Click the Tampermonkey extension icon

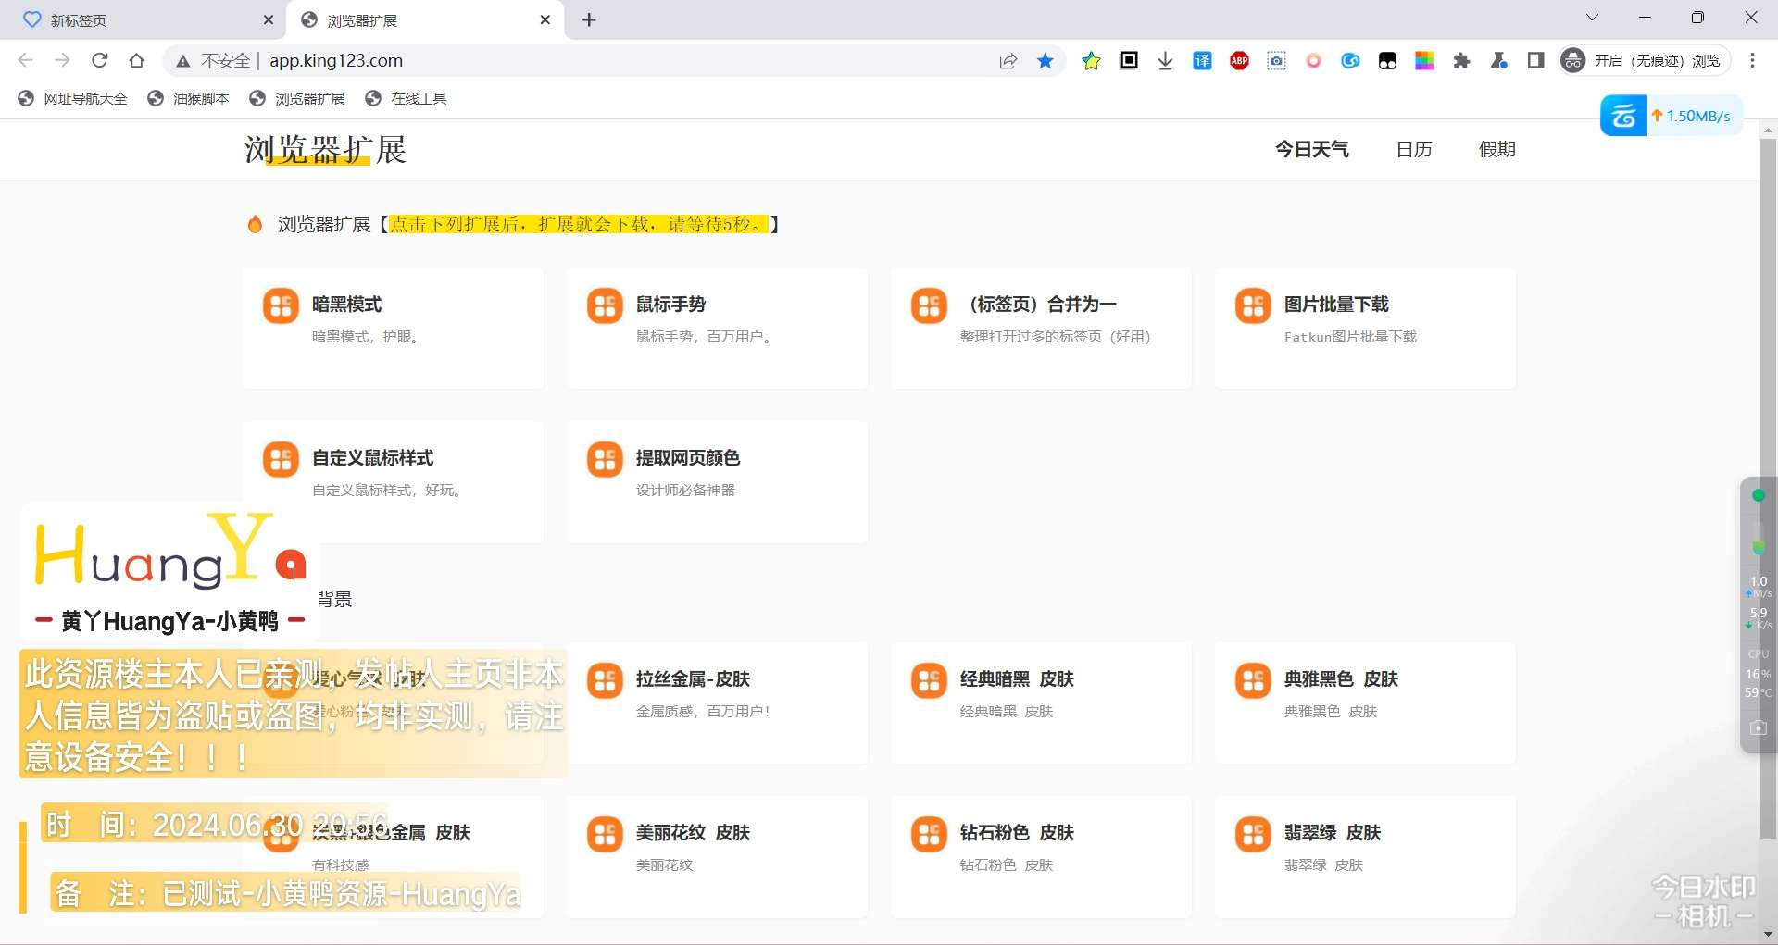[1387, 61]
